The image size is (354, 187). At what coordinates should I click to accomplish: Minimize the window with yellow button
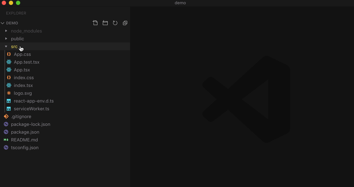(x=11, y=3)
